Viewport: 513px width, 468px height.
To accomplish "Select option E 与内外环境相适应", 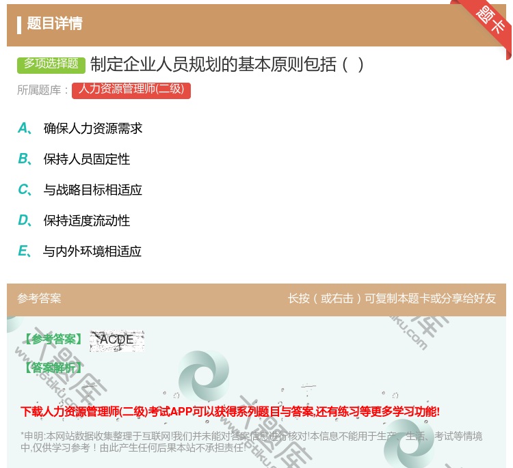I will 80,251.
